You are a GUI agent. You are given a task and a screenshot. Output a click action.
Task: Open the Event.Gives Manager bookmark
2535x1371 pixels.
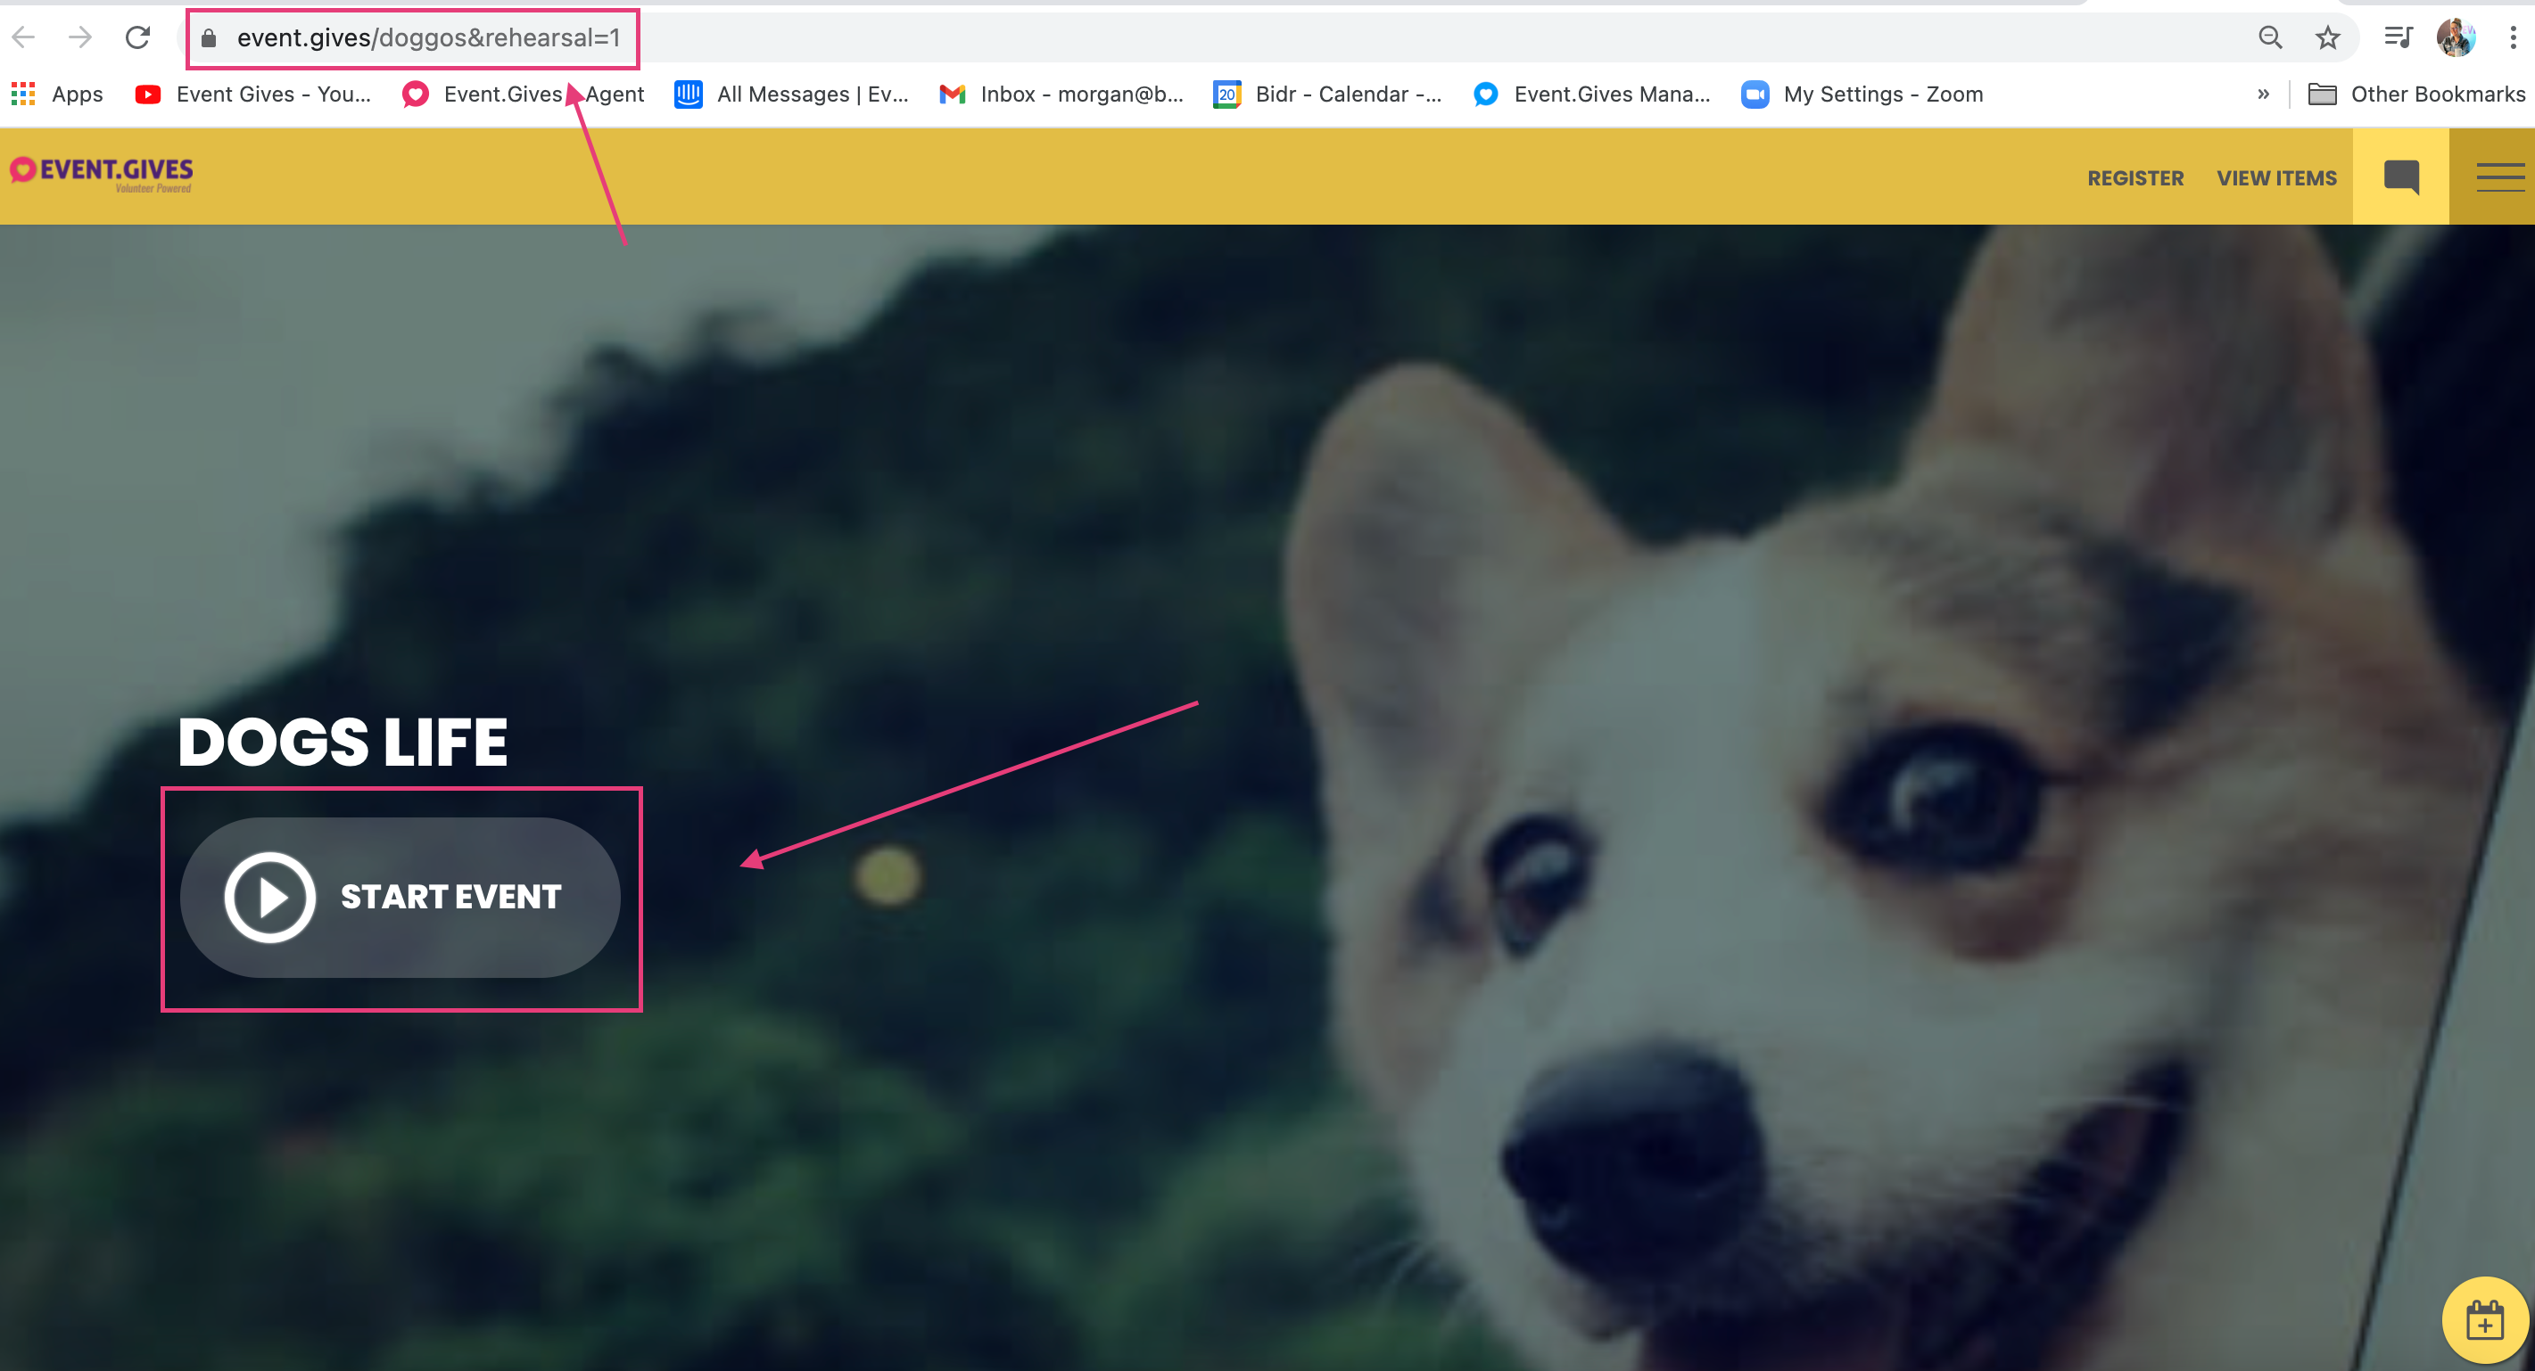[x=1592, y=94]
